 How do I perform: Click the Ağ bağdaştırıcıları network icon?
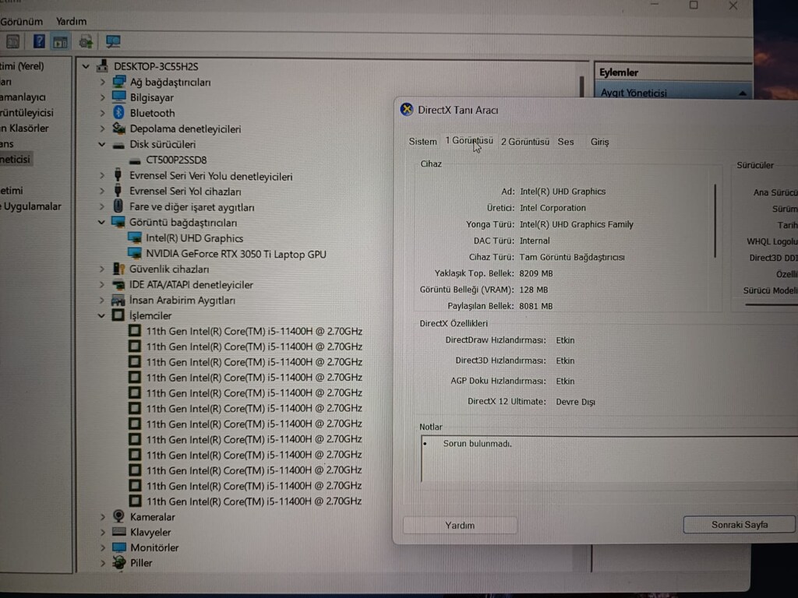(x=119, y=82)
